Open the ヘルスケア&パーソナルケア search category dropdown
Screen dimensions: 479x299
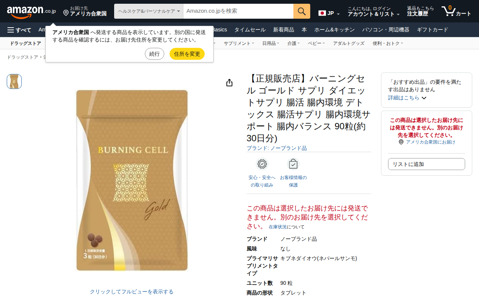[x=149, y=11]
